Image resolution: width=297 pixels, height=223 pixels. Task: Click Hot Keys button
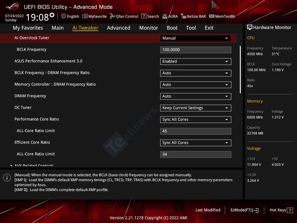281,210
